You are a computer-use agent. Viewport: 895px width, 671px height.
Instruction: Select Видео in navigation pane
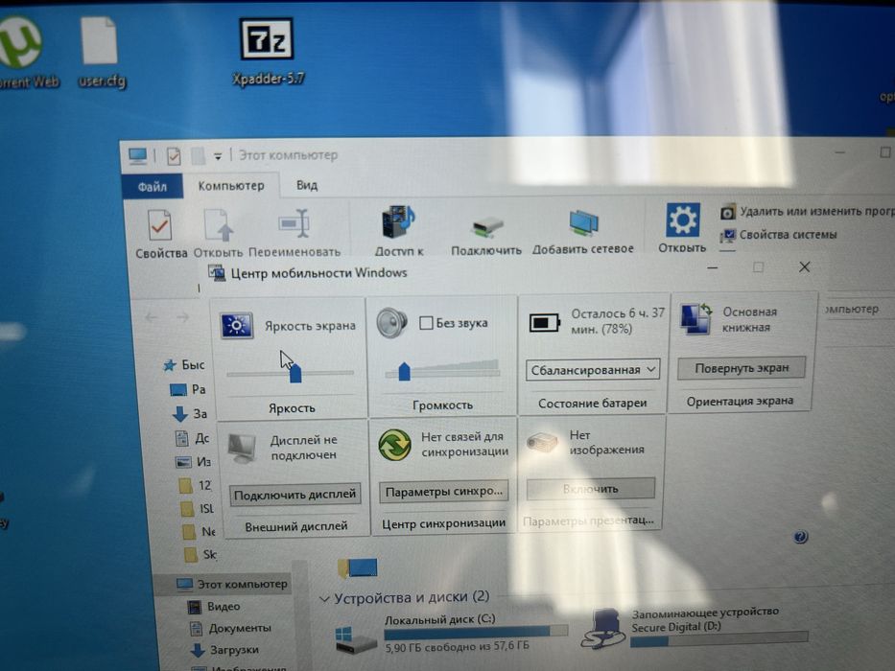pos(214,606)
